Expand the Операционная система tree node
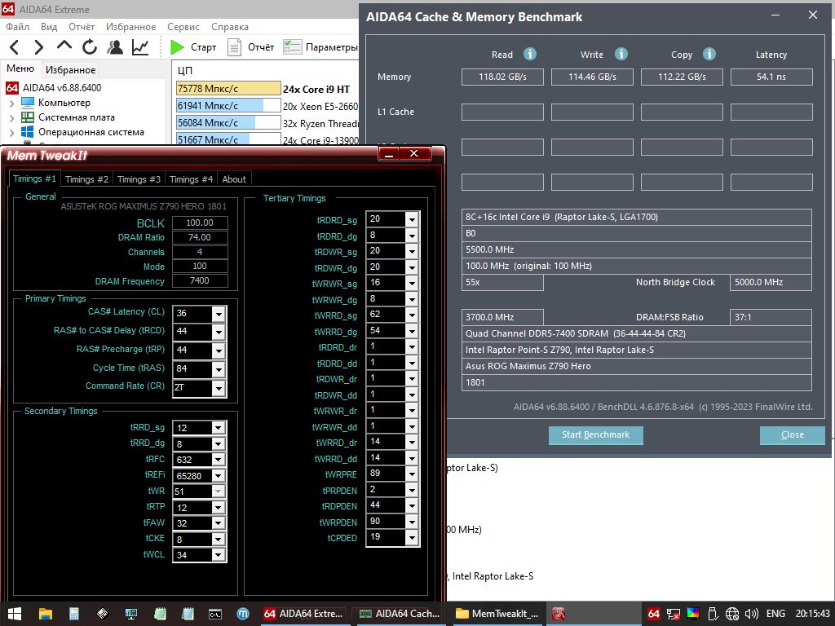 (x=11, y=133)
